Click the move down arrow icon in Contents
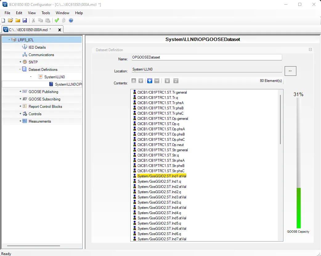This screenshot has width=321, height=256. 141,81
